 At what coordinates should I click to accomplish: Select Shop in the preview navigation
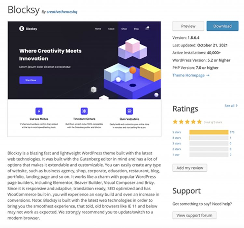(124, 29)
